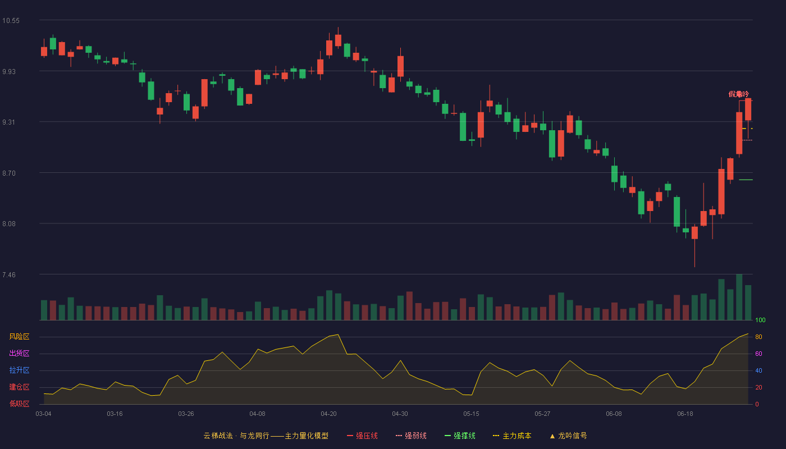Click the 低吸区 zone label

pyautogui.click(x=19, y=404)
